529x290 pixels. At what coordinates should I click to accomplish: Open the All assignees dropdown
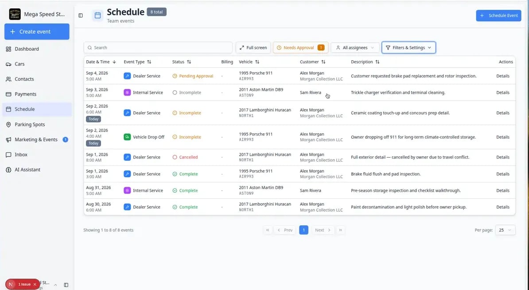(x=355, y=47)
